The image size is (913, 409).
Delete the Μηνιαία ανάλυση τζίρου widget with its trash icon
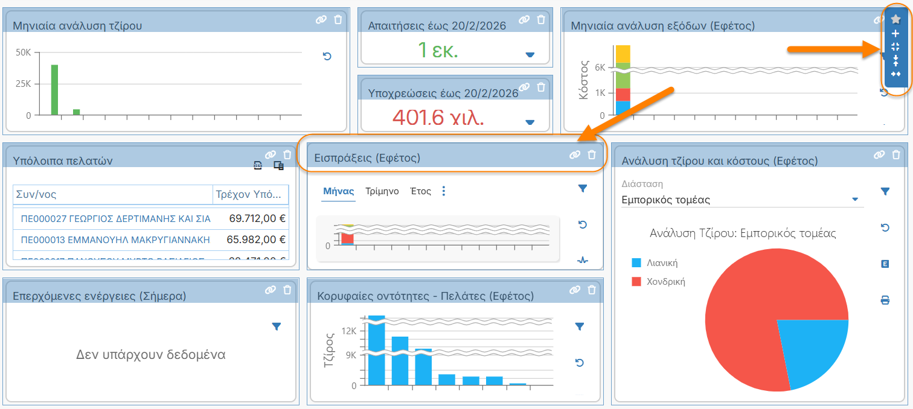pos(338,20)
